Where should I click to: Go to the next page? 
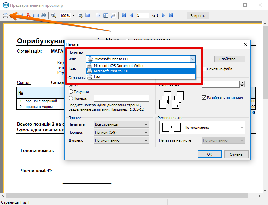coord(163,15)
